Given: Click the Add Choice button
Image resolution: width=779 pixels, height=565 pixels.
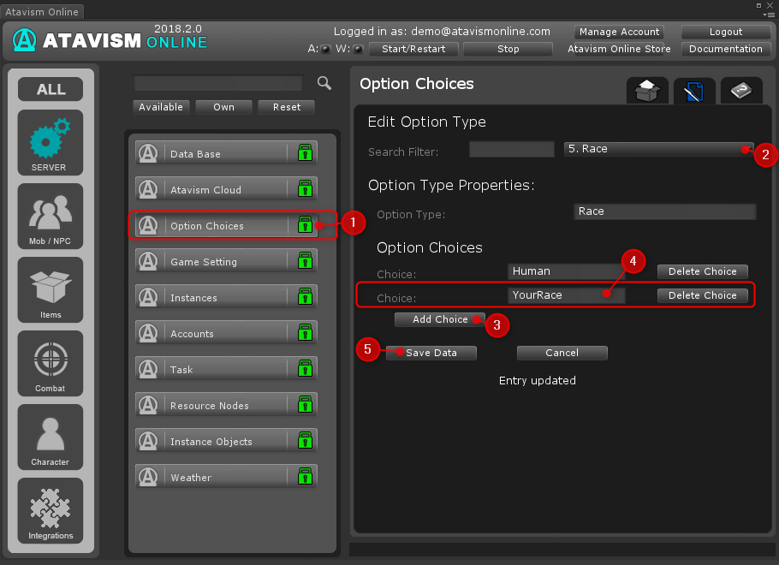Looking at the screenshot, I should (x=440, y=319).
